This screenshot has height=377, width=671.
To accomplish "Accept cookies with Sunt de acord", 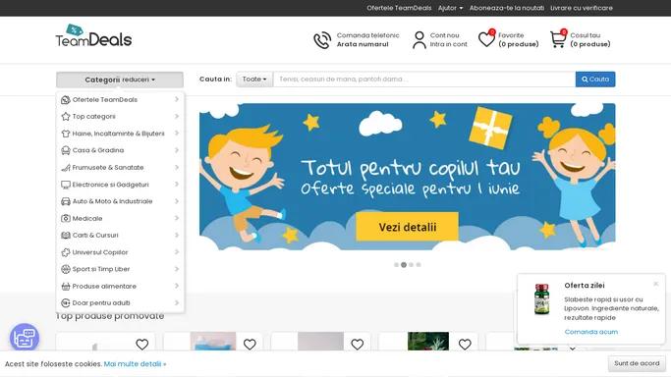I will (637, 363).
